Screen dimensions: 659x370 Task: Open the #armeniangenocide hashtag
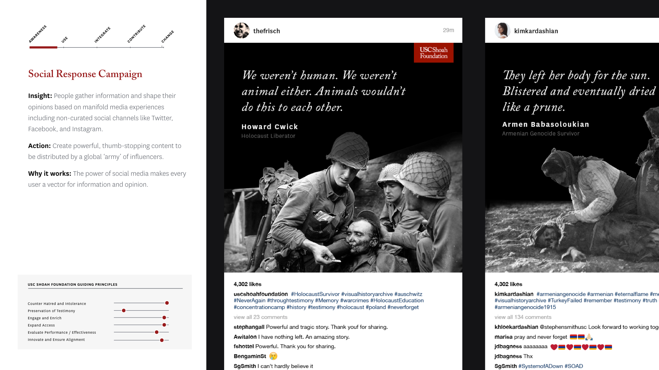coord(561,294)
